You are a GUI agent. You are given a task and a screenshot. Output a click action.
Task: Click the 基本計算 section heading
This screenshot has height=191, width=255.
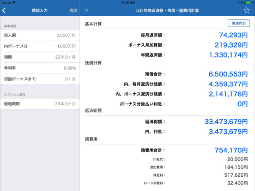point(93,24)
